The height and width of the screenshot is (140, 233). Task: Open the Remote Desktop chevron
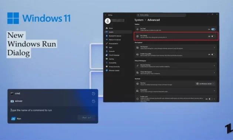click(214, 66)
